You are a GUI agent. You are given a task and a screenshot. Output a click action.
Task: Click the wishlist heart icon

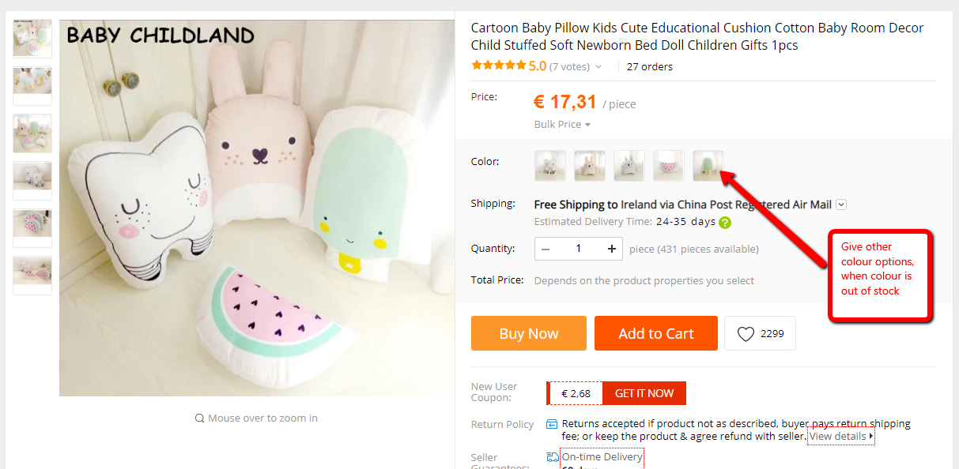744,332
